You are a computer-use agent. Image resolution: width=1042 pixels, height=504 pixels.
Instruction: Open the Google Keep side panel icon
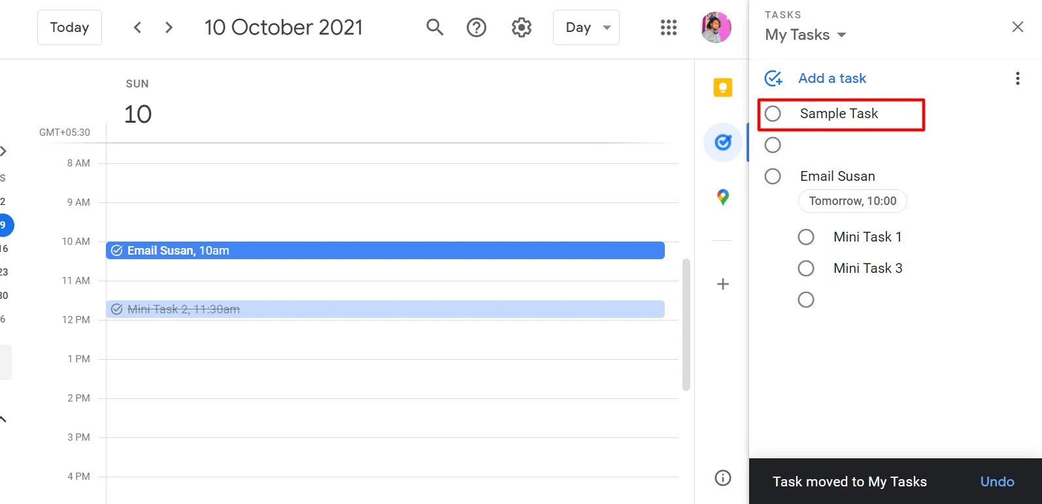tap(722, 87)
